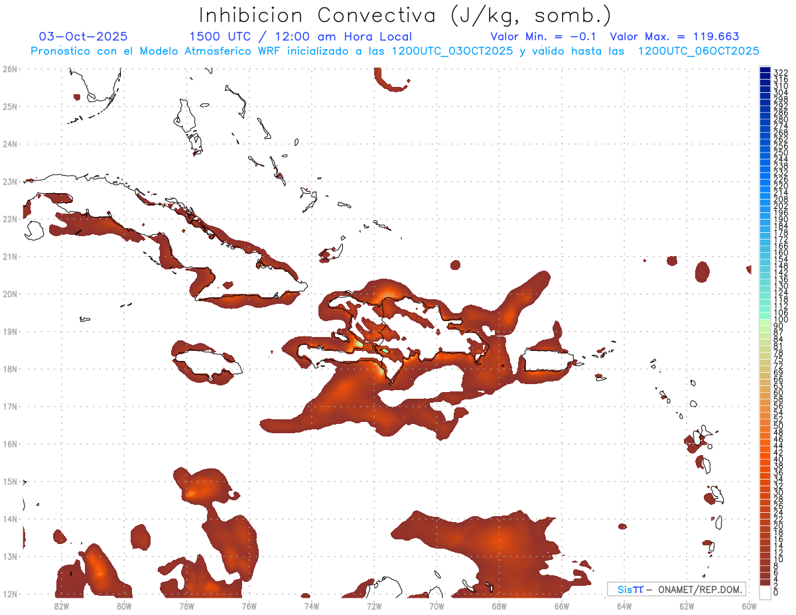Click the 1500 UTC hora local text

point(300,36)
